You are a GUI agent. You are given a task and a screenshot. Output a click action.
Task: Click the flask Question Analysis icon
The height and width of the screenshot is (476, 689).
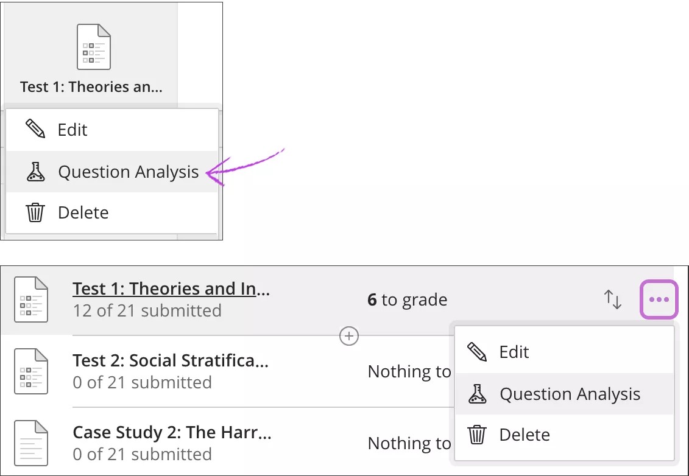tap(35, 172)
